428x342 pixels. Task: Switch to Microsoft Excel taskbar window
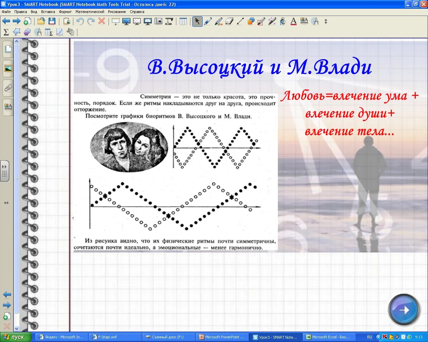(x=329, y=337)
